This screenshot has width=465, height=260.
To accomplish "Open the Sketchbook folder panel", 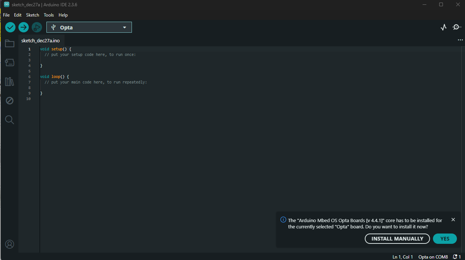I will tap(10, 44).
